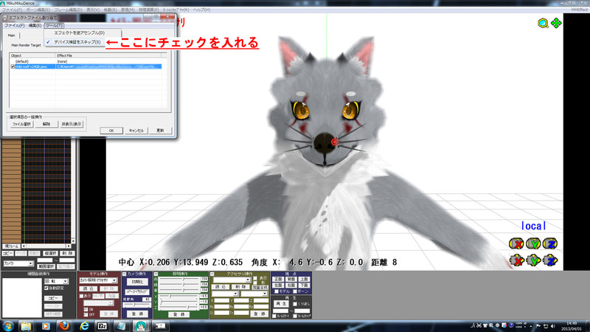590x332 pixels.
Task: Click the green four-arrow pan view icon
Action: (556, 24)
